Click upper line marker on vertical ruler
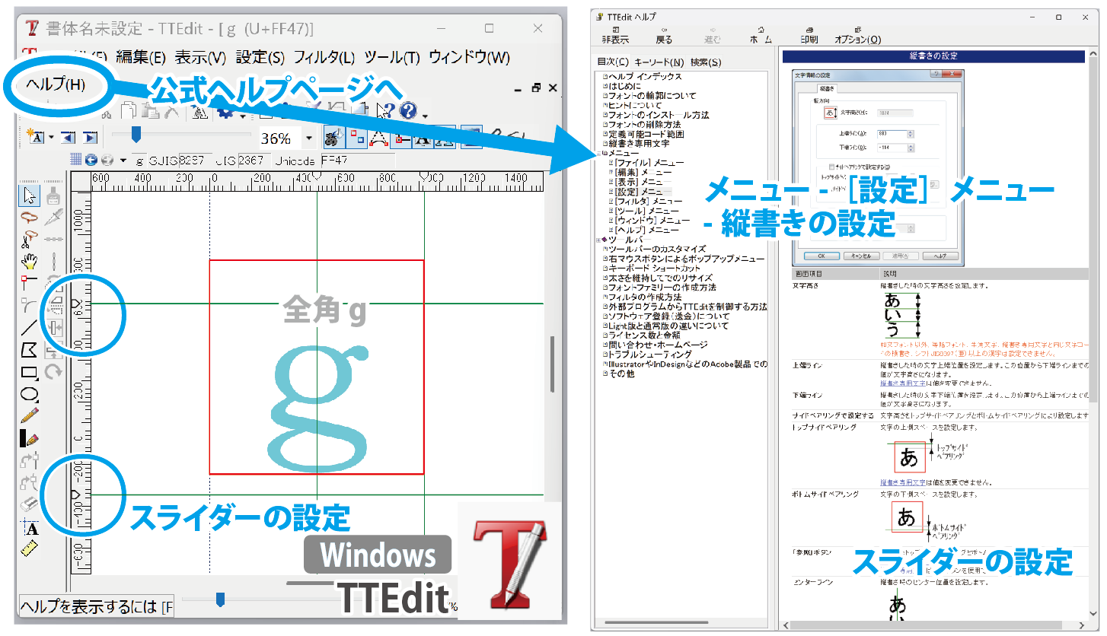Screen dimensions: 1107x636 (x=75, y=304)
